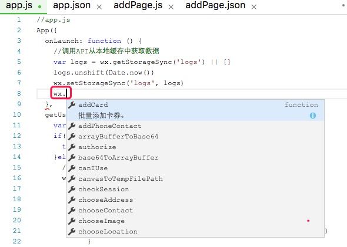Place cursor on line number 1
The image size is (347, 247).
[x=19, y=19]
